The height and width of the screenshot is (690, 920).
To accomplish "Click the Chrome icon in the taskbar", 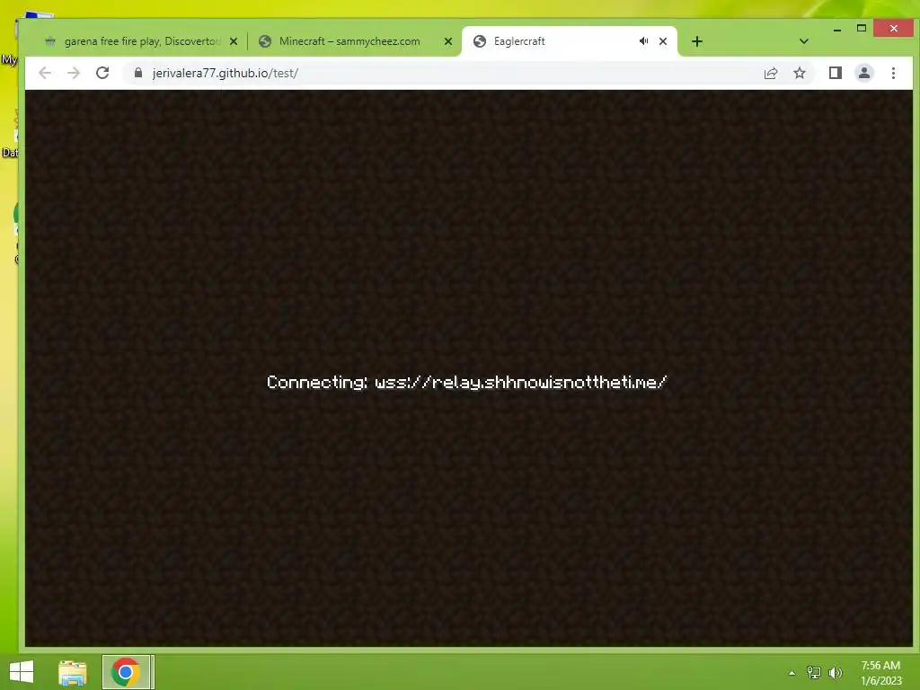I will pyautogui.click(x=126, y=672).
